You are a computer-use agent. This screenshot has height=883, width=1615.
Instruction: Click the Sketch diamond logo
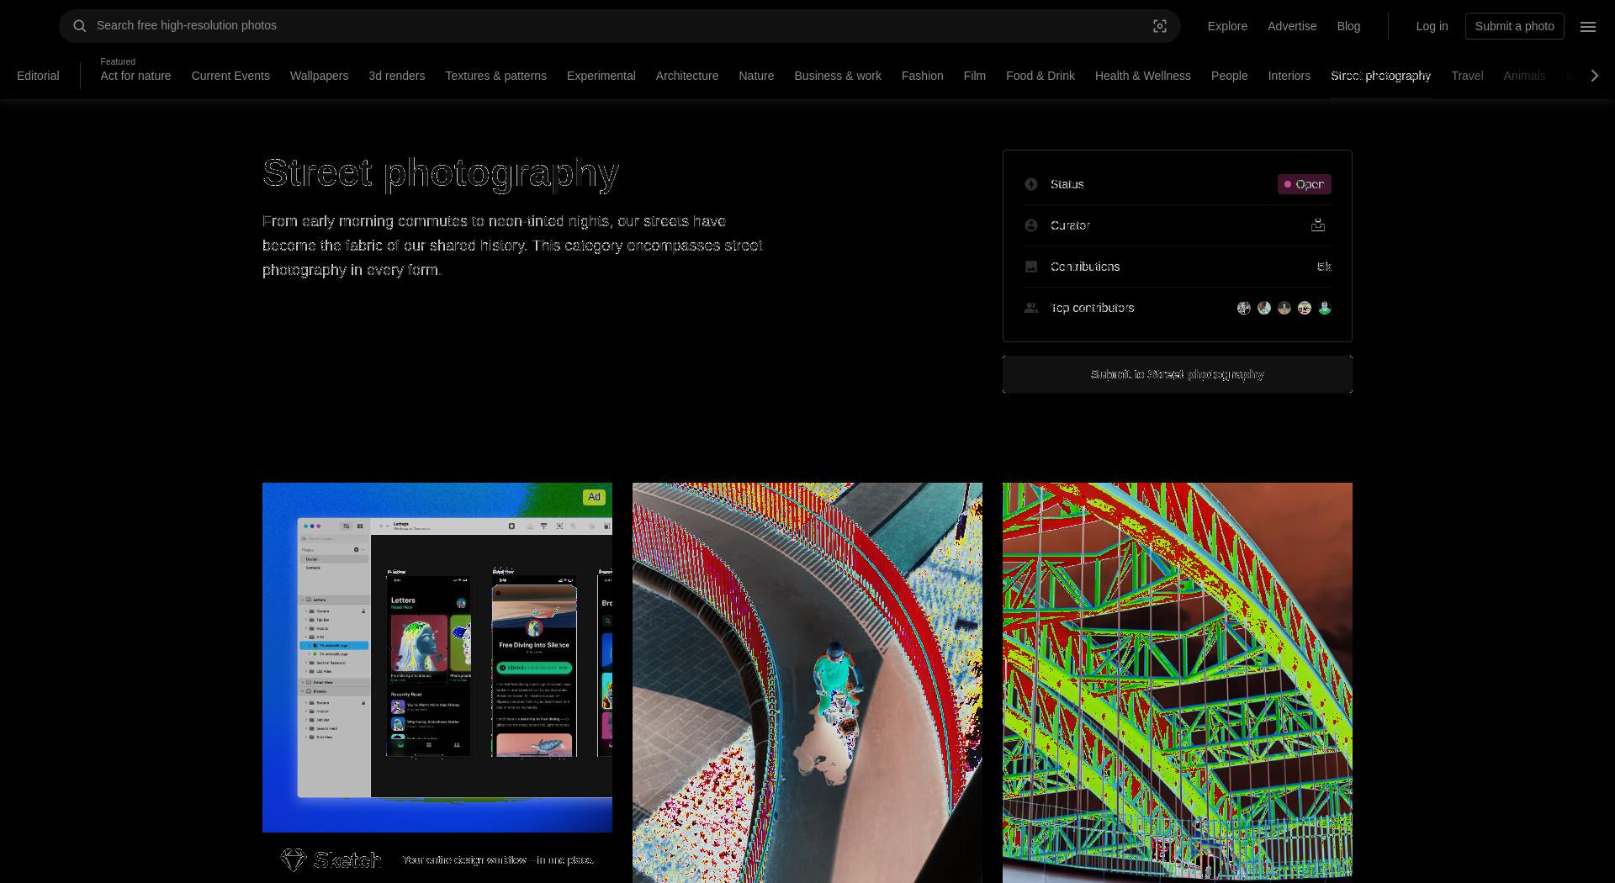tap(294, 859)
